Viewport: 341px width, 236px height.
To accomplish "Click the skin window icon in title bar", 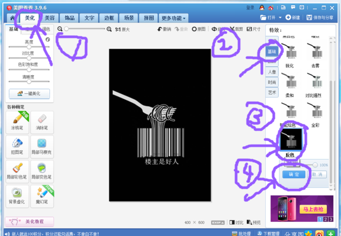I will [x=283, y=8].
